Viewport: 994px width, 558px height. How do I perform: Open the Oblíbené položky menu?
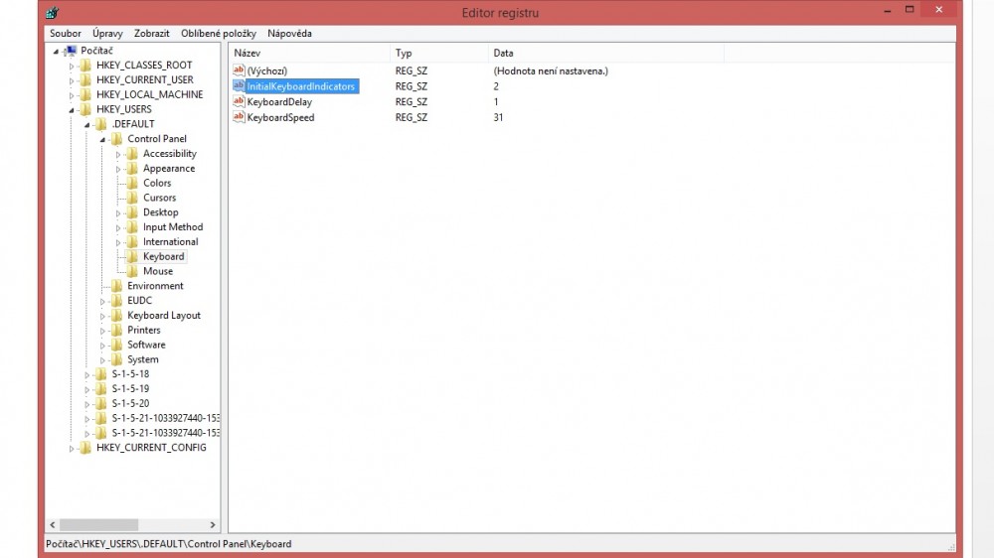tap(218, 33)
